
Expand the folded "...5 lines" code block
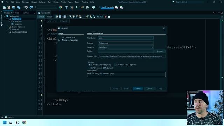coord(44,20)
